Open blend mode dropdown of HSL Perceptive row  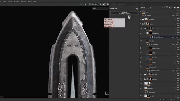tap(173, 45)
